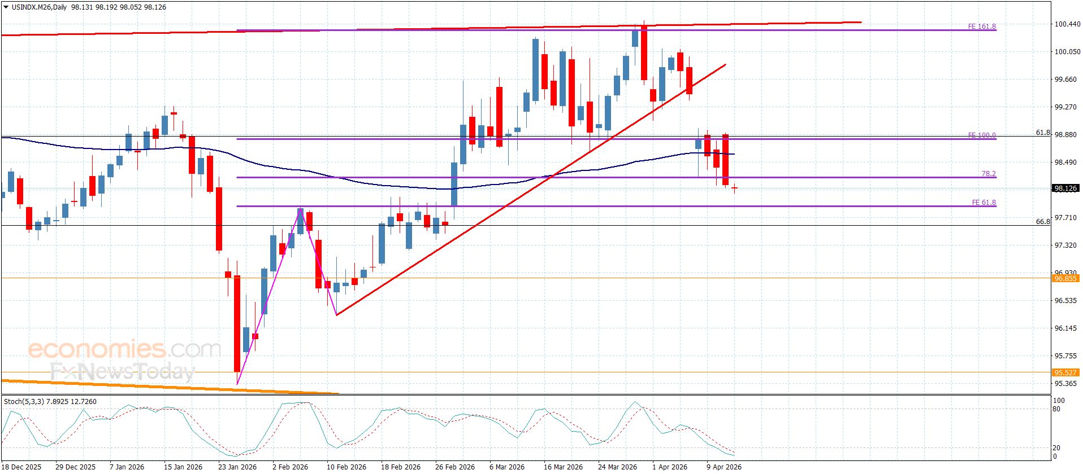The image size is (1083, 474).
Task: Click the current price tag 98.126
Action: tap(1065, 188)
